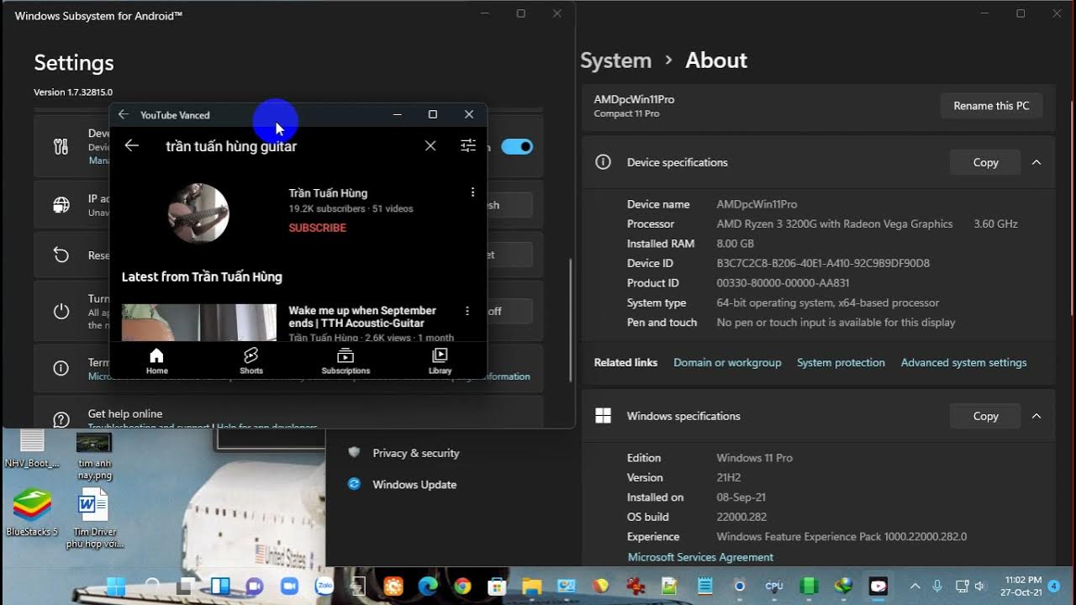Collapse Device specifications section
The width and height of the screenshot is (1076, 605).
[1036, 162]
